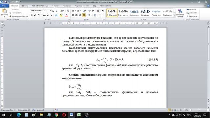The image size is (210, 118).
Task: Open Word Help question mark icon
Action: click(x=208, y=6)
